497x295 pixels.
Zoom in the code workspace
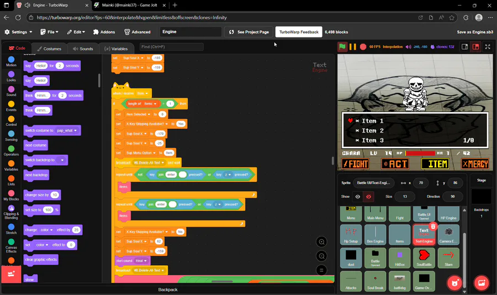coord(321,242)
